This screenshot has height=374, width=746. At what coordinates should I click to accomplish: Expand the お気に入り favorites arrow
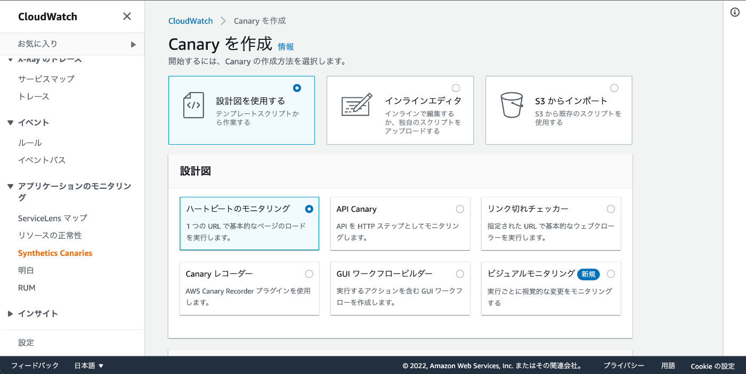tap(133, 44)
